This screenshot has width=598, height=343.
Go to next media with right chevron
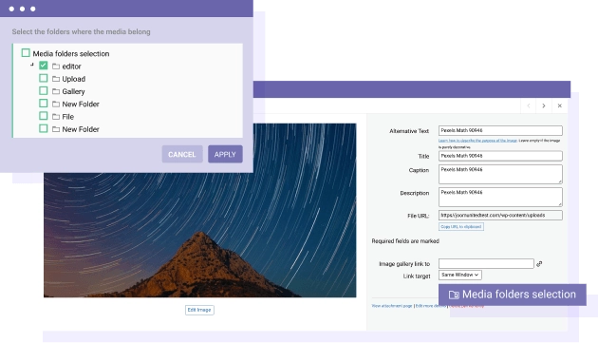[x=544, y=105]
